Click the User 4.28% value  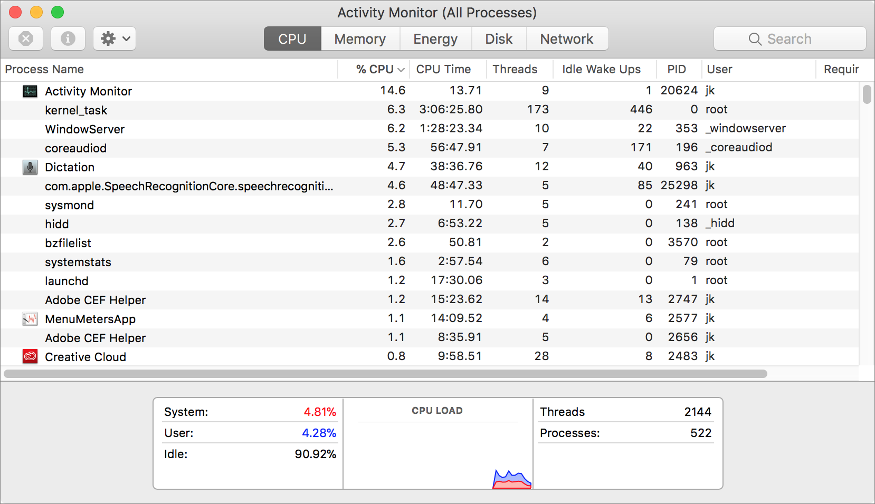pyautogui.click(x=319, y=433)
